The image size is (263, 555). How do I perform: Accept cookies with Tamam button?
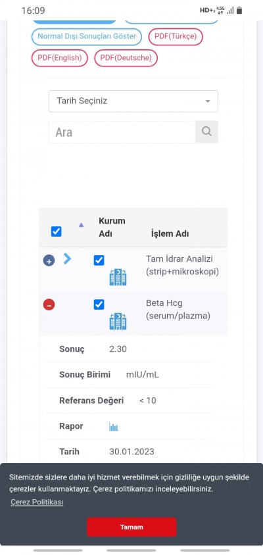(131, 527)
